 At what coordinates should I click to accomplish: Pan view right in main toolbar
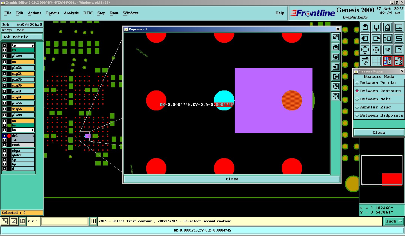click(x=376, y=38)
